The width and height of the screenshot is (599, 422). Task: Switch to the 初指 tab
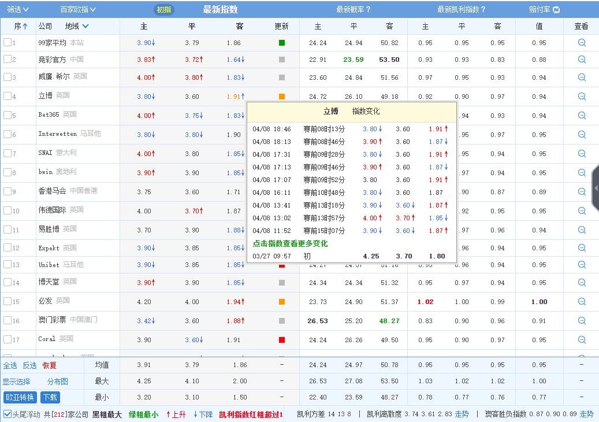(x=164, y=10)
